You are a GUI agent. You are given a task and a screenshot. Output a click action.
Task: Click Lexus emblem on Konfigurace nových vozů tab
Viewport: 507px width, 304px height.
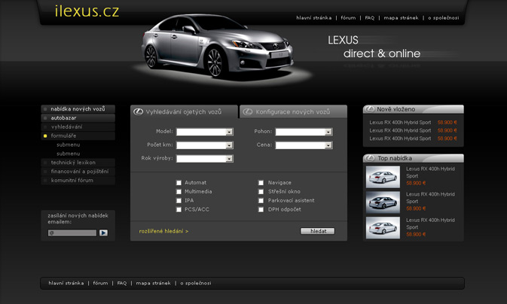248,112
